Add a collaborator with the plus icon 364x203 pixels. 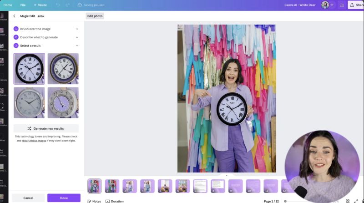click(332, 5)
